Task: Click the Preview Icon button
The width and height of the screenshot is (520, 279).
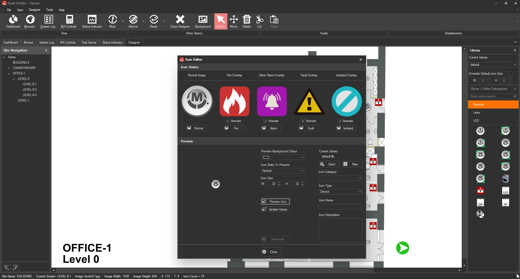Action: coord(275,201)
